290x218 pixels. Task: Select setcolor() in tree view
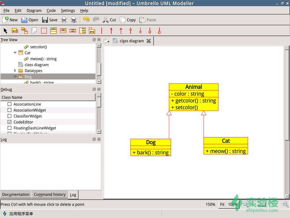click(39, 47)
